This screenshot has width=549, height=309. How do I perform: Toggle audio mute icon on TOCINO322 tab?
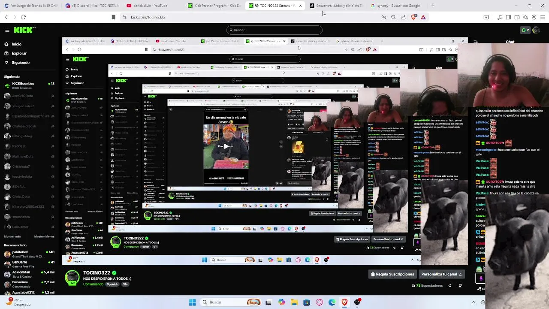coord(256,6)
